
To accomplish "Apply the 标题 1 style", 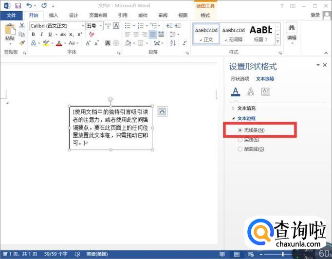I will (261, 34).
